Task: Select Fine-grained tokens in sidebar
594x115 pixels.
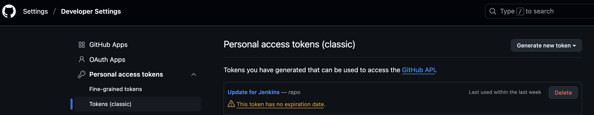Action: click(116, 89)
